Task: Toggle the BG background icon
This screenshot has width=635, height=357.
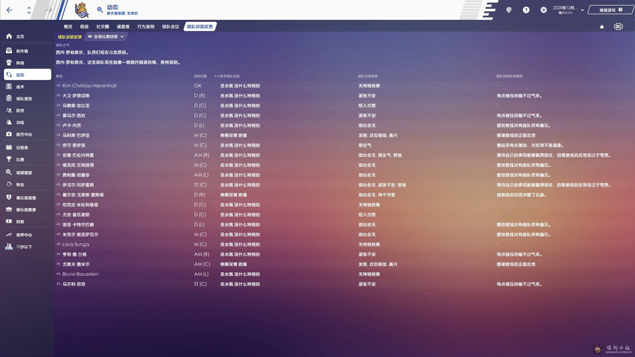Action: click(x=618, y=26)
